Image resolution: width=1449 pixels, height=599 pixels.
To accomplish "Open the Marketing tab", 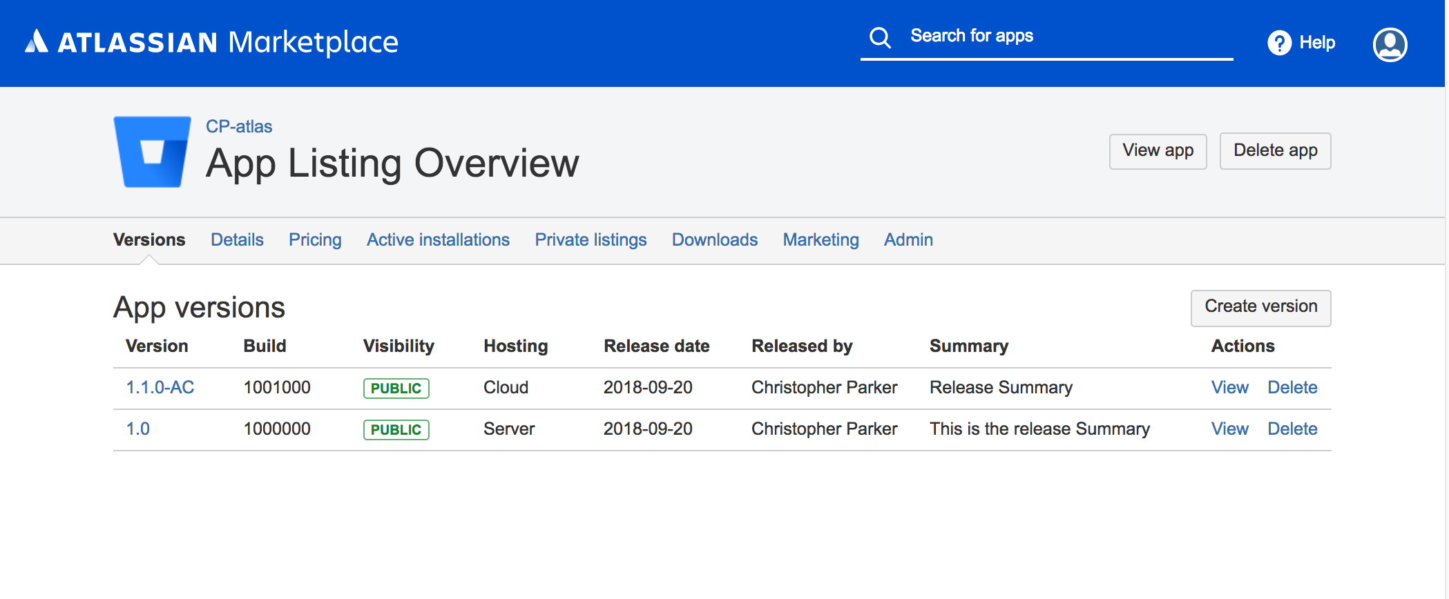I will click(x=821, y=240).
